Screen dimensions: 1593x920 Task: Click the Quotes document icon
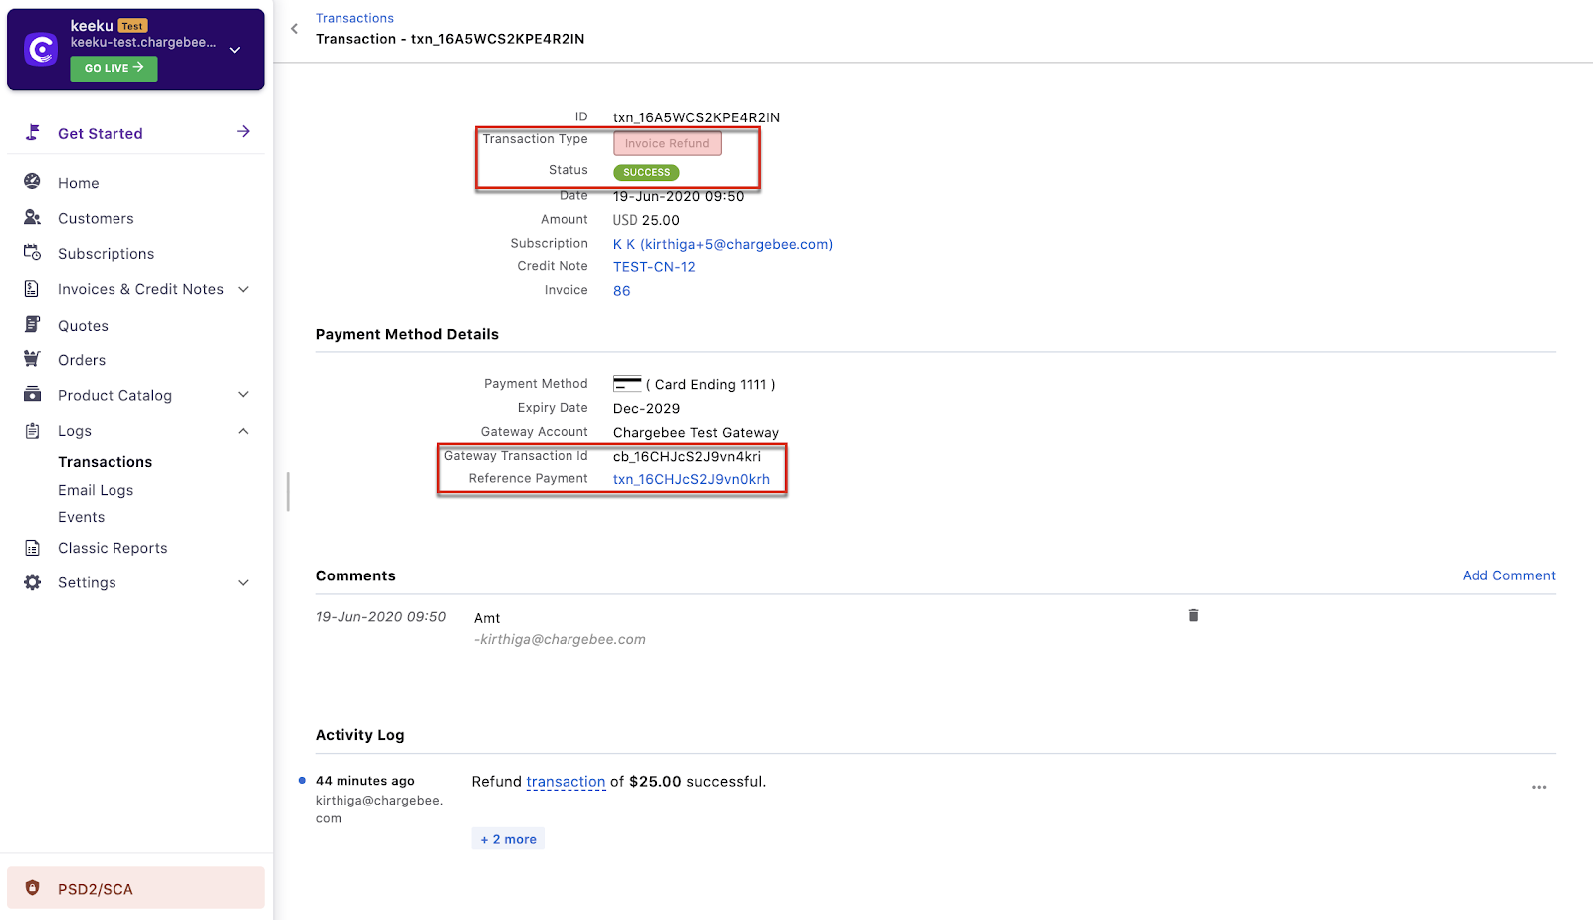click(x=32, y=325)
